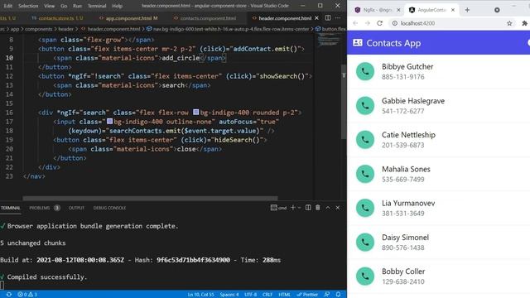Viewport: 530px width, 298px height.
Task: Click the CRLF end-of-line status item
Action: coord(267,295)
